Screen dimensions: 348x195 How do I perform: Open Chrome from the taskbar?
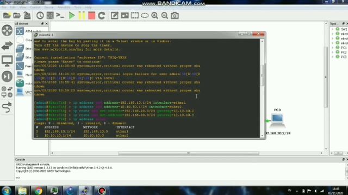pyautogui.click(x=38, y=191)
